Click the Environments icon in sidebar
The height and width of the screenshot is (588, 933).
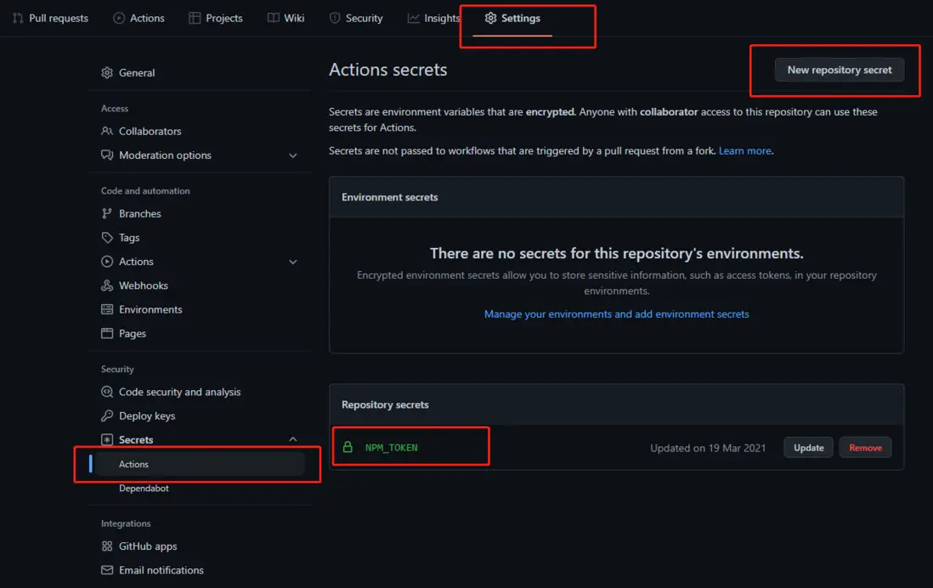click(x=107, y=310)
